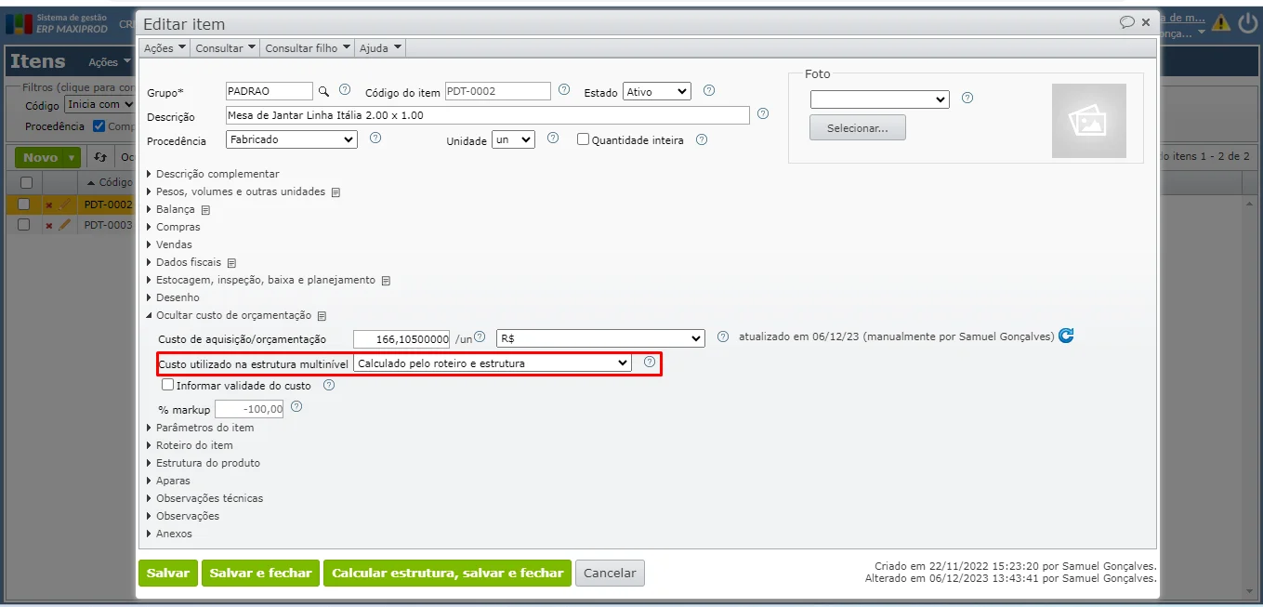This screenshot has height=607, width=1263.
Task: Open the R$ currency dropdown
Action: 600,338
